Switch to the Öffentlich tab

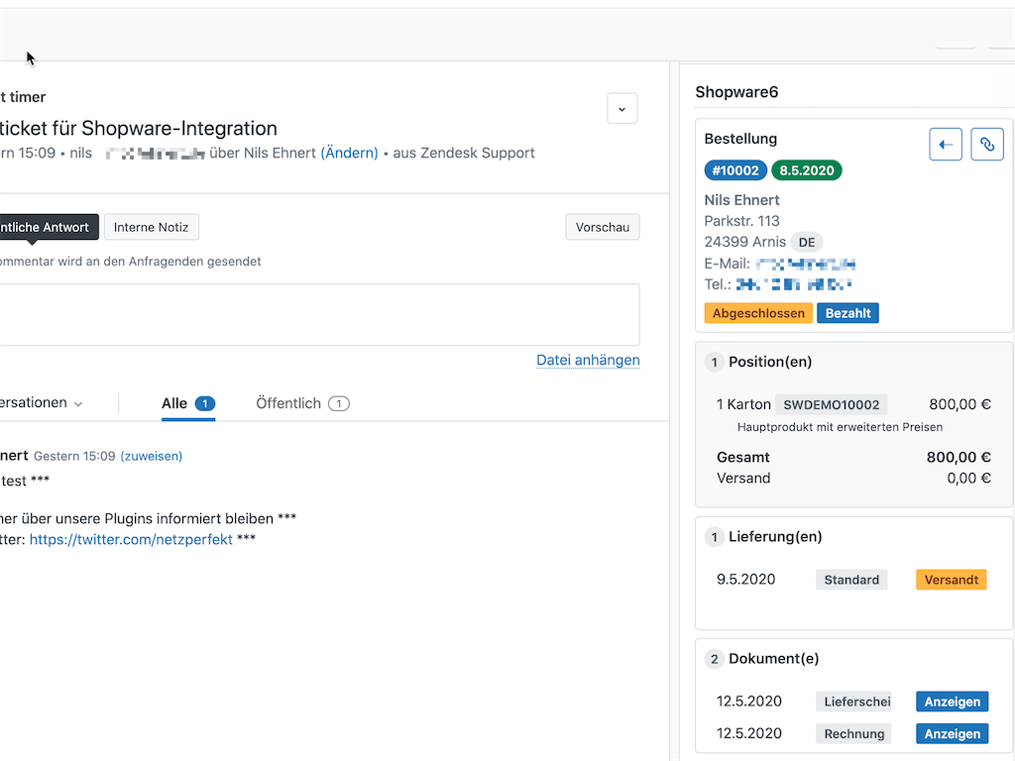tap(302, 403)
